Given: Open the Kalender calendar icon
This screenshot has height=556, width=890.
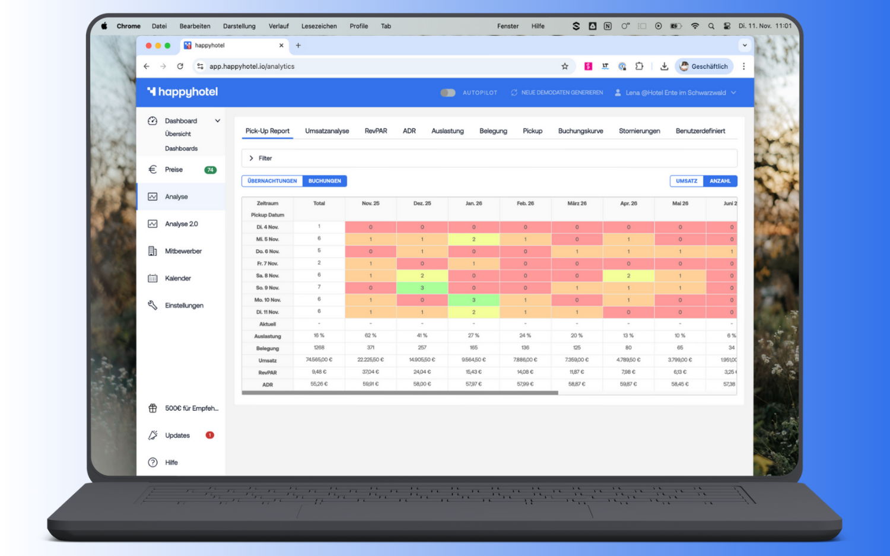Looking at the screenshot, I should click(x=152, y=278).
